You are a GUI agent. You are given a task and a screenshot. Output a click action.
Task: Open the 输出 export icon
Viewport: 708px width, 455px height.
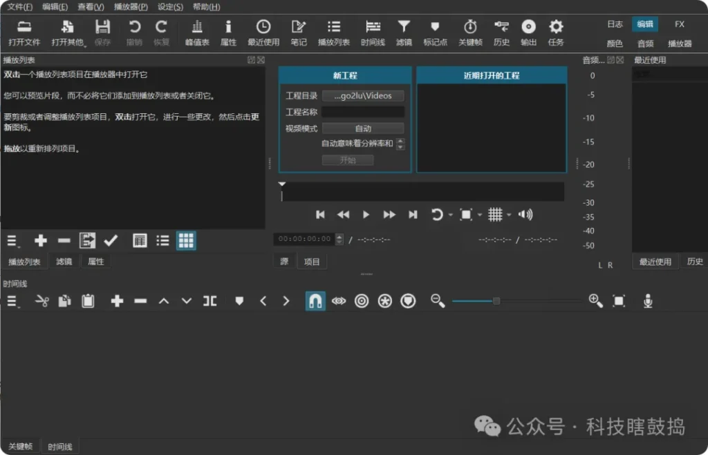click(528, 33)
